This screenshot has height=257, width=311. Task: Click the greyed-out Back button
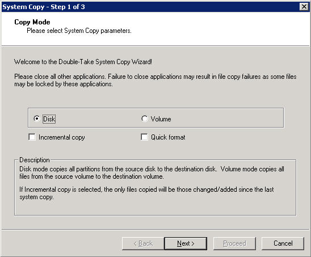pyautogui.click(x=143, y=243)
